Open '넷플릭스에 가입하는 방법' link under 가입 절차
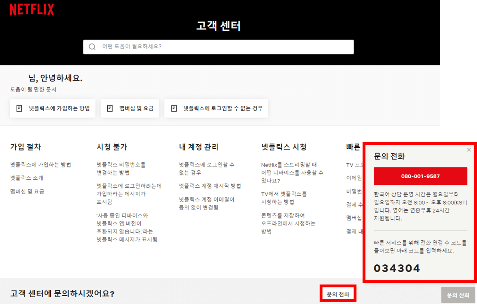This screenshot has height=304, width=477. click(41, 165)
